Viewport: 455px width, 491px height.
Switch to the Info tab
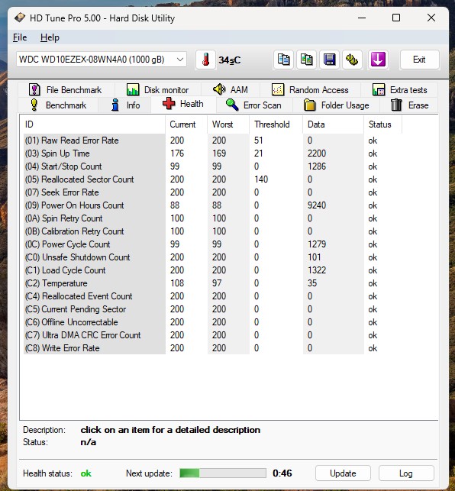(125, 105)
